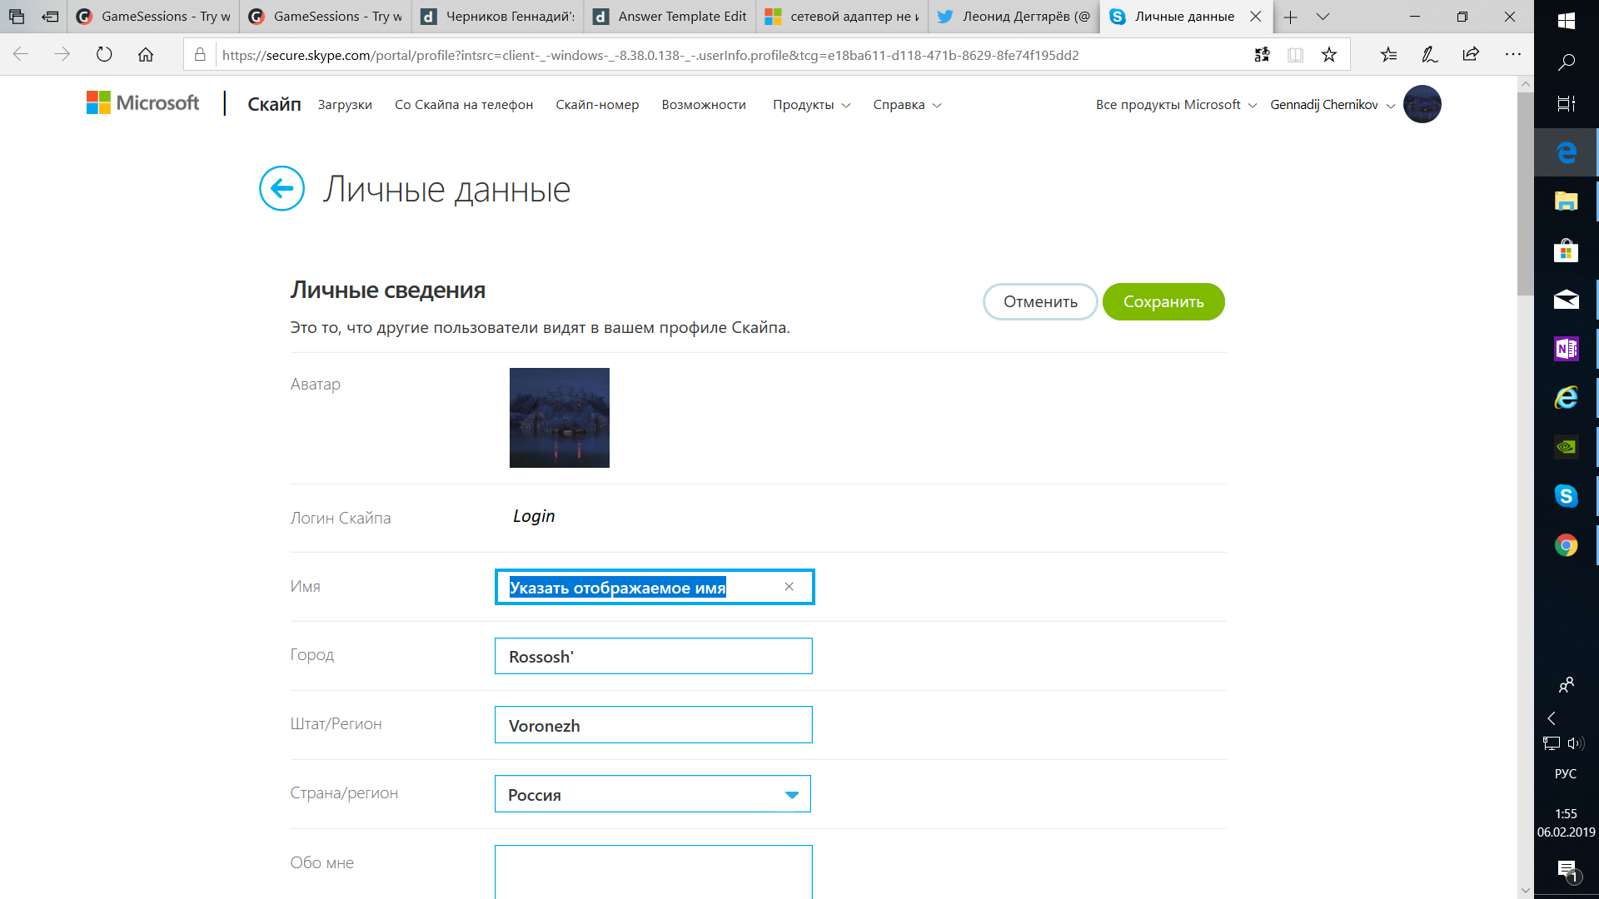This screenshot has height=899, width=1599.
Task: Open the Загрузки menu item
Action: click(345, 105)
